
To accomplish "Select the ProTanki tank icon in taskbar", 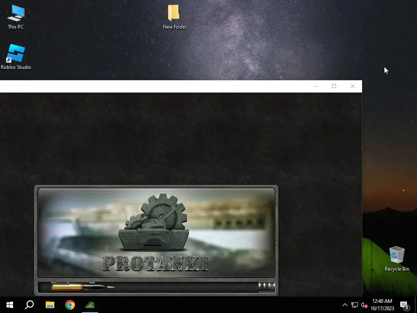I will click(x=90, y=305).
